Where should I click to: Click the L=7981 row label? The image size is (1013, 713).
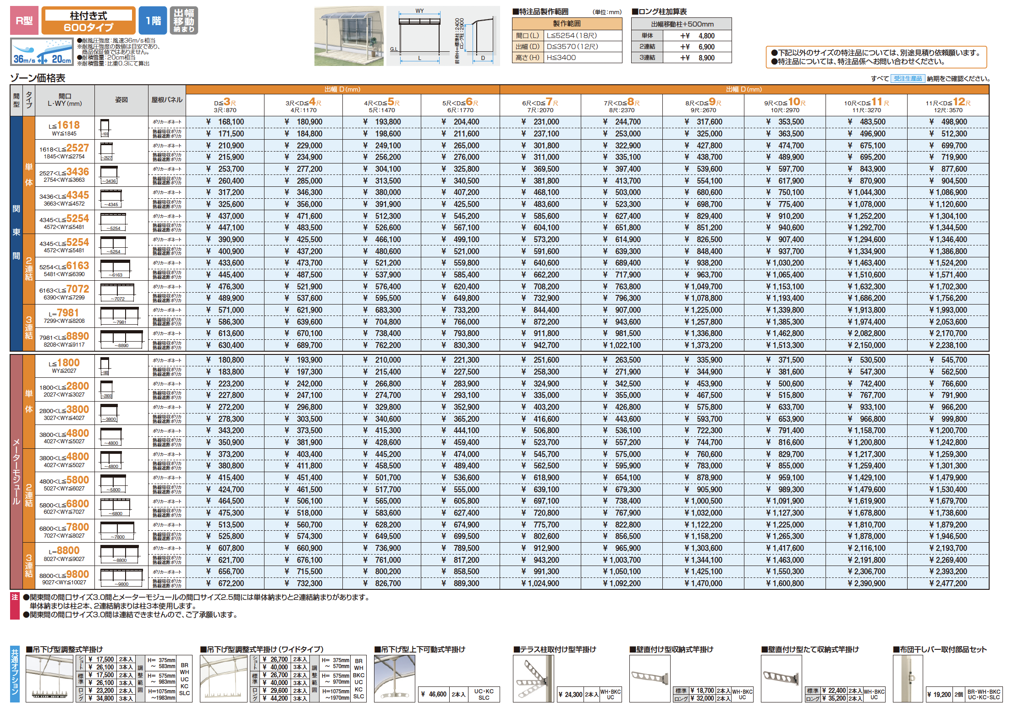pos(64,316)
